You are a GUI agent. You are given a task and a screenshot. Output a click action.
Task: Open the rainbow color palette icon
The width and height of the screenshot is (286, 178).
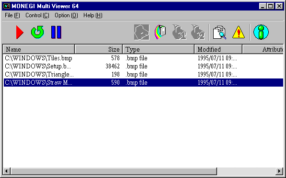(160, 32)
